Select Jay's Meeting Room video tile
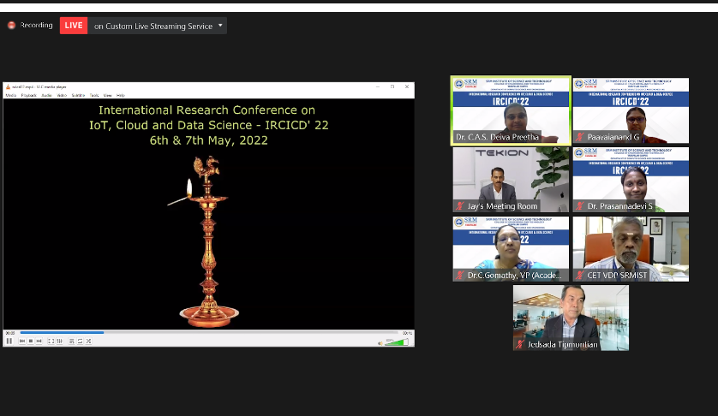The width and height of the screenshot is (718, 416). [x=511, y=180]
